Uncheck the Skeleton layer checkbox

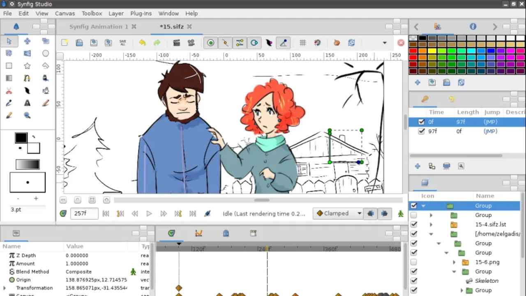pyautogui.click(x=414, y=281)
